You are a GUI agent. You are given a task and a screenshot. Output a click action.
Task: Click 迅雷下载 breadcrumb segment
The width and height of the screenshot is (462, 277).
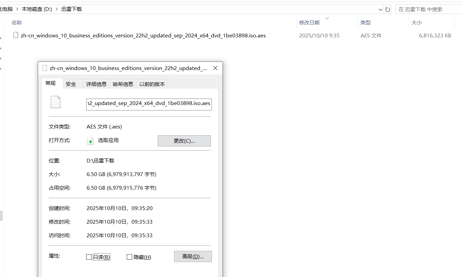click(72, 9)
